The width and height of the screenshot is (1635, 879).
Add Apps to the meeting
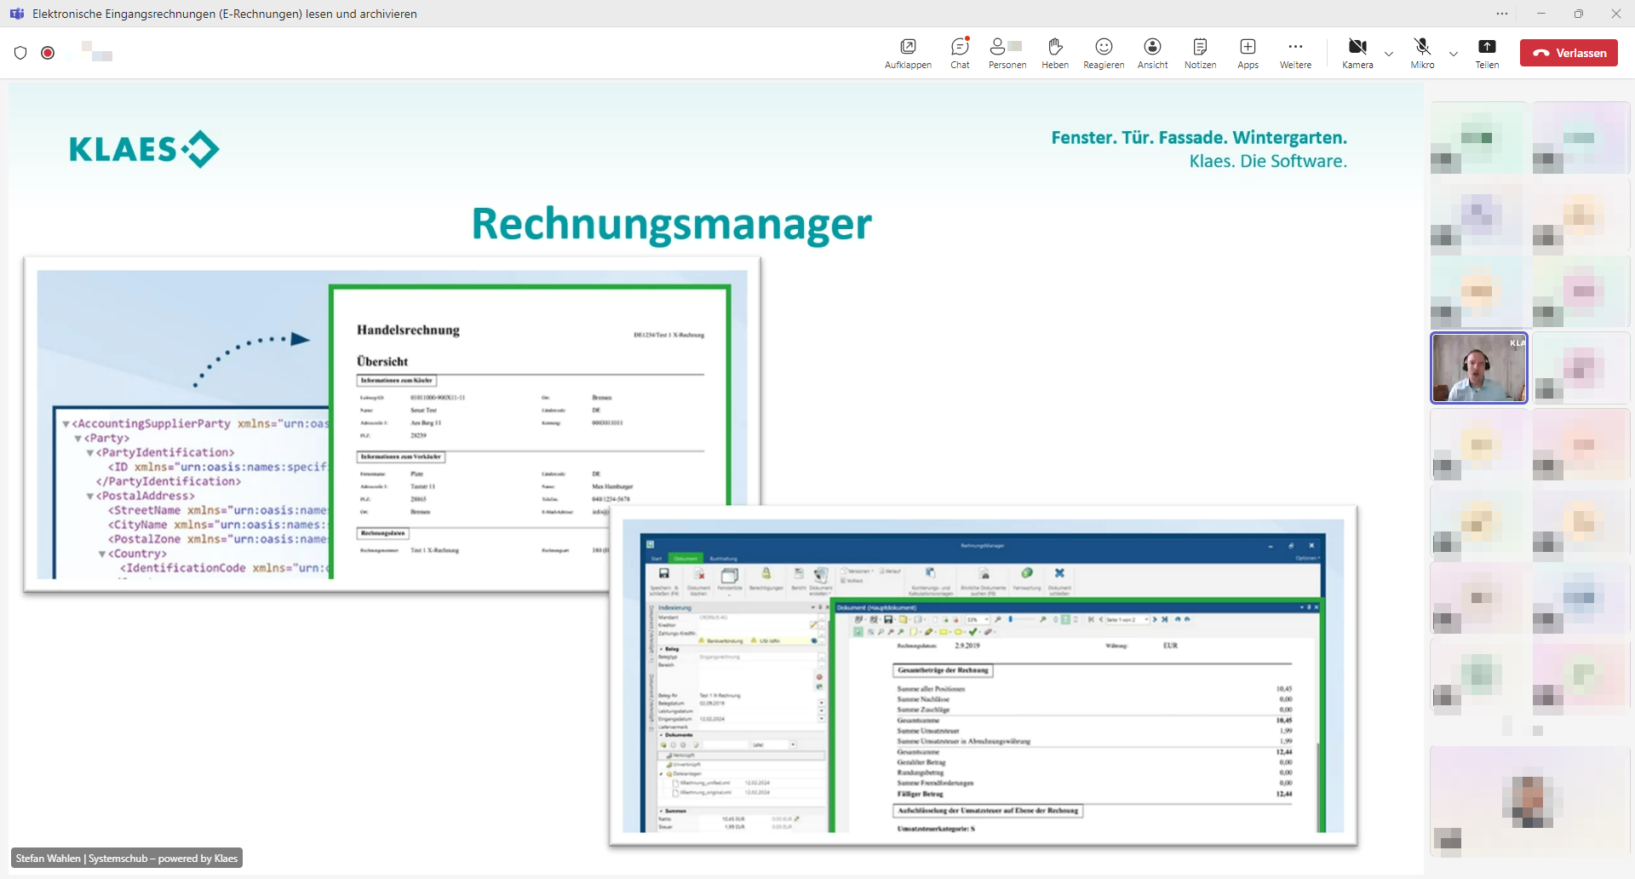tap(1248, 53)
